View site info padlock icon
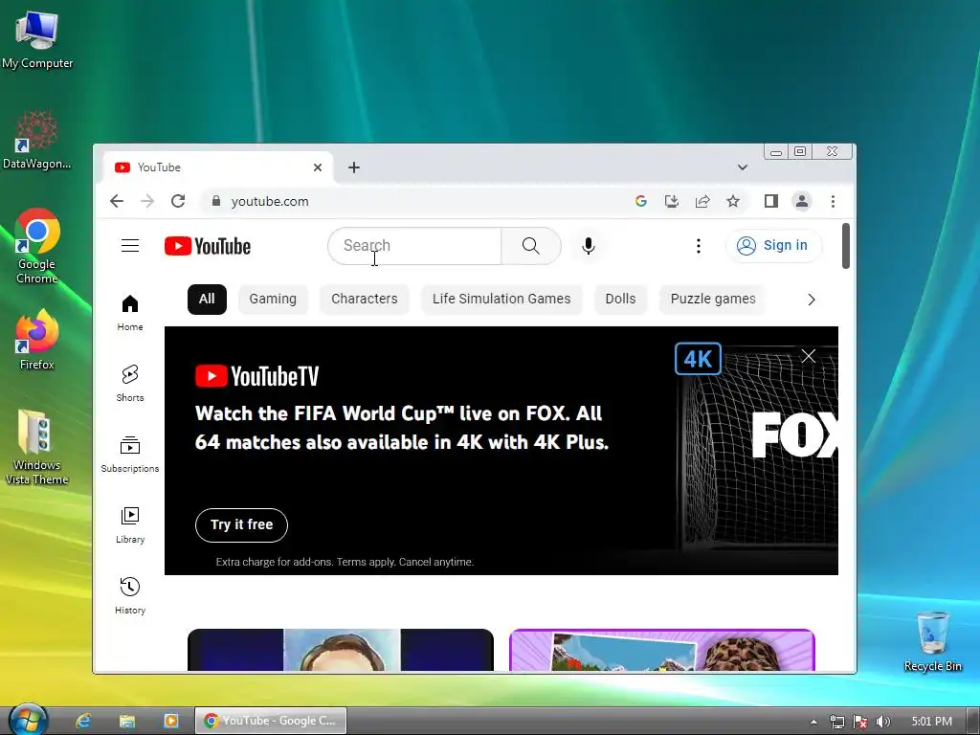 [216, 201]
